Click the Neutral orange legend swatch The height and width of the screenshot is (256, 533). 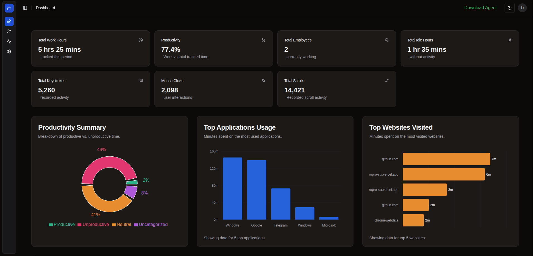[114, 225]
